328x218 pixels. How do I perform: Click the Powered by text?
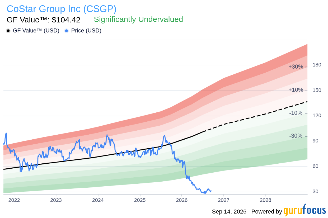coord(267,212)
